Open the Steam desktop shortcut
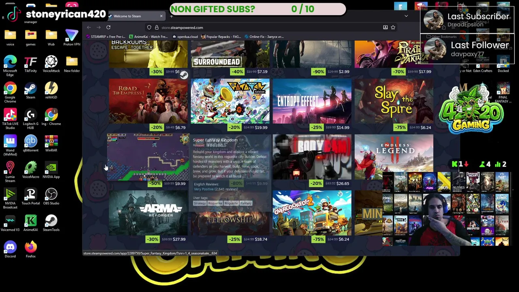The width and height of the screenshot is (519, 292). coord(30,90)
